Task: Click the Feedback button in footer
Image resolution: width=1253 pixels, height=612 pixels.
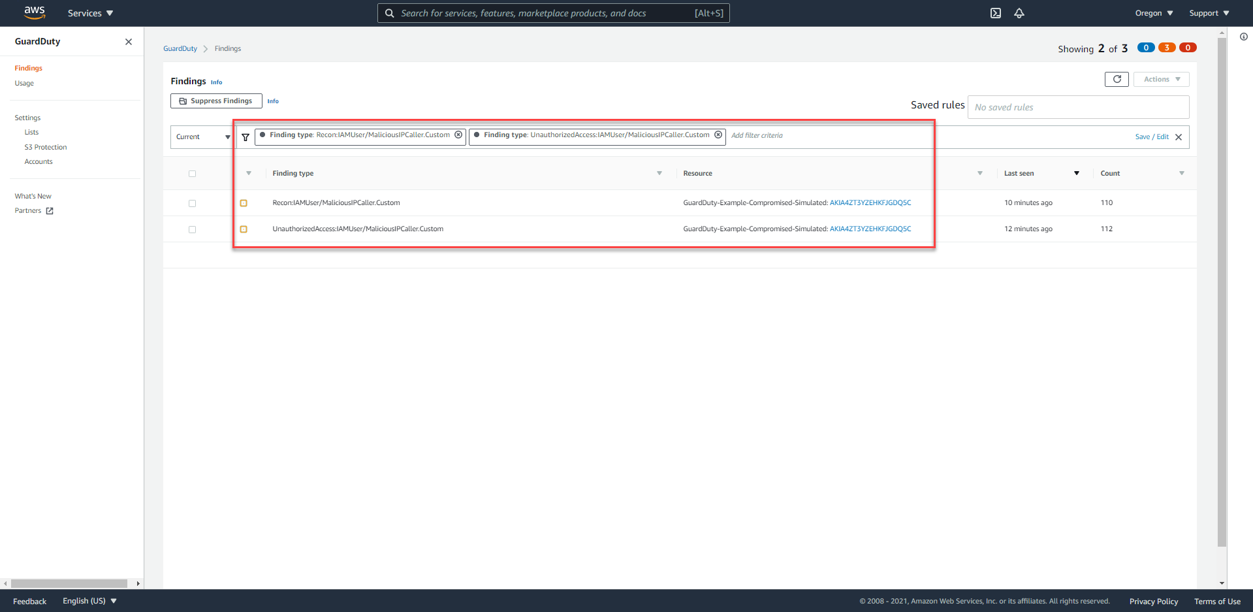Action: [29, 601]
